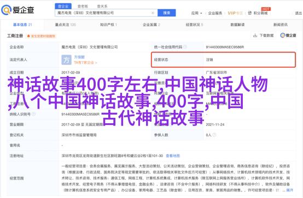Open the 应用 dropdown menu
The height and width of the screenshot is (198, 303).
tap(196, 13)
